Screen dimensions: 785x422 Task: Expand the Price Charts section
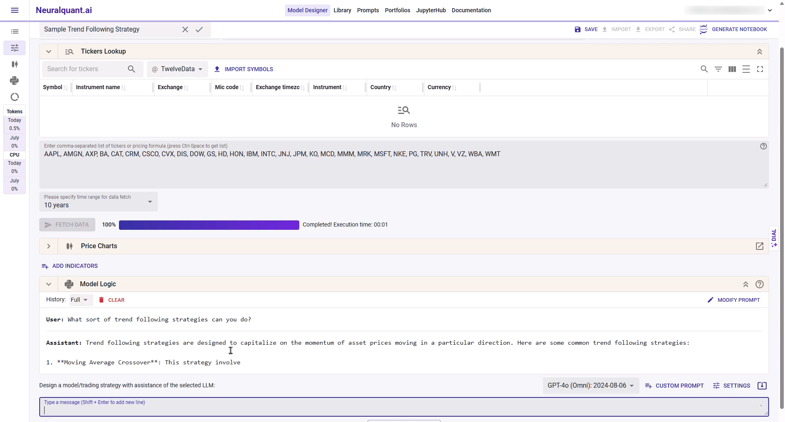click(49, 246)
